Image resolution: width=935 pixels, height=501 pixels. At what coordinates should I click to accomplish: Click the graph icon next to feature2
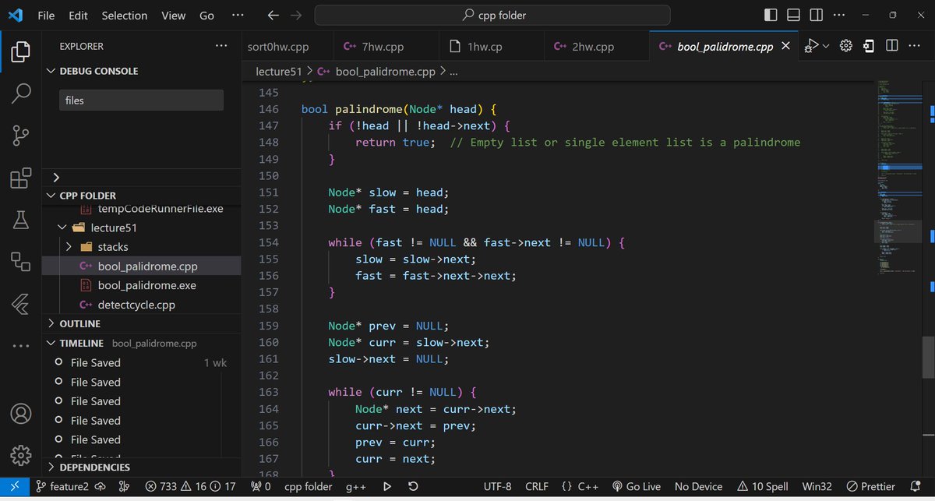click(x=123, y=486)
